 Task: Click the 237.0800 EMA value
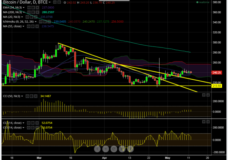coord(48,8)
